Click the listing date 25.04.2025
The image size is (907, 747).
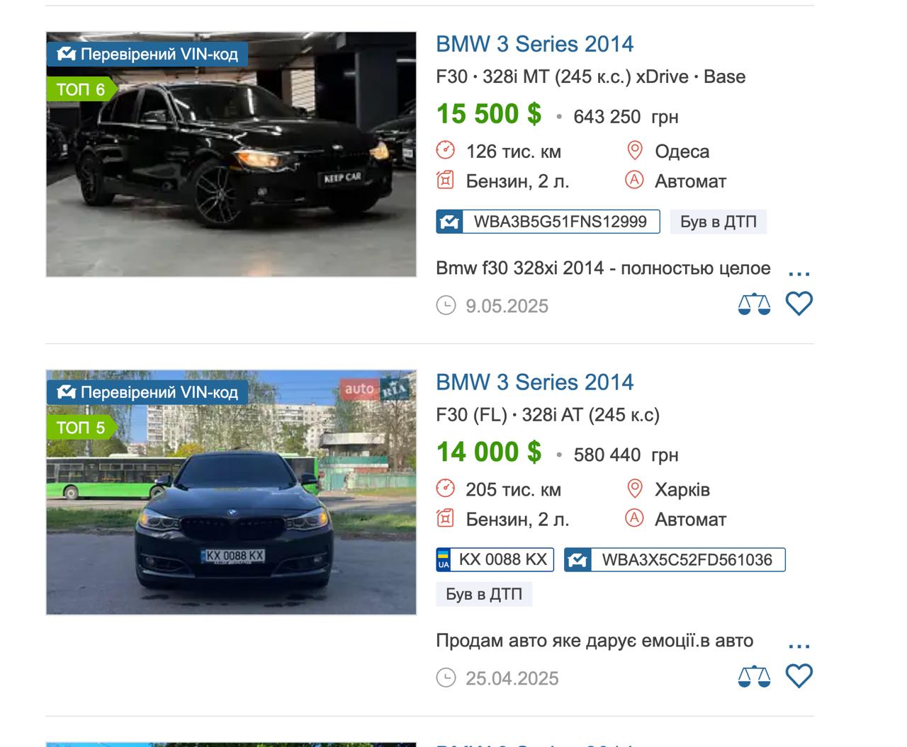[512, 678]
